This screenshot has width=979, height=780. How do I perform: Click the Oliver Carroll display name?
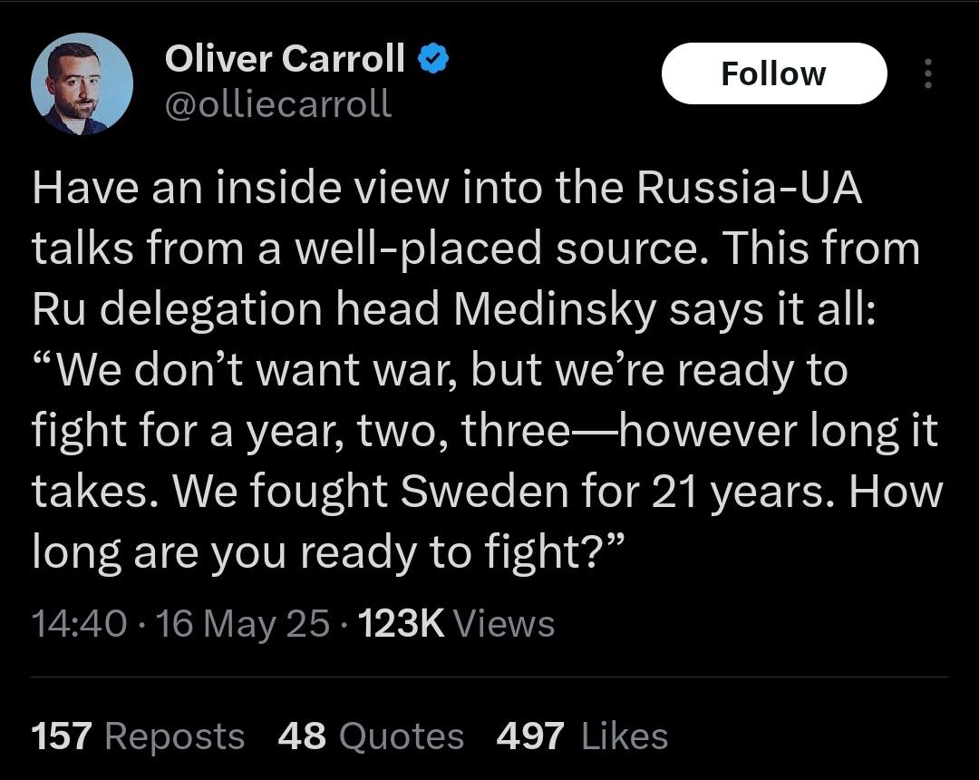[285, 60]
